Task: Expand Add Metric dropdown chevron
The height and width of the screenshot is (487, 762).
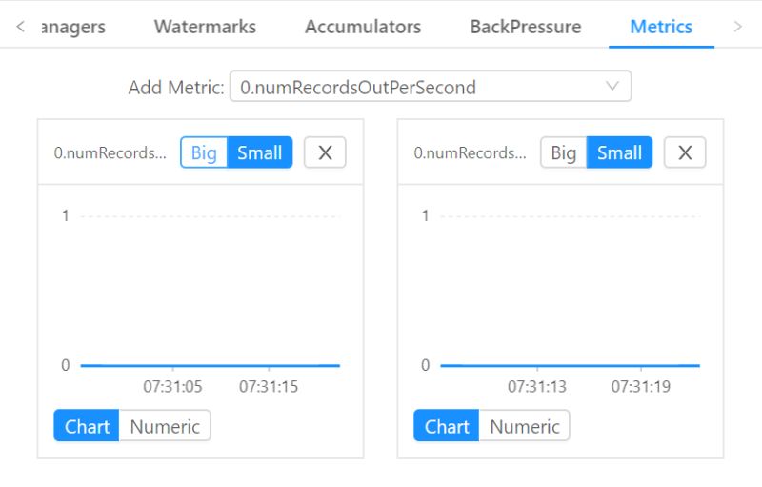Action: coord(612,87)
